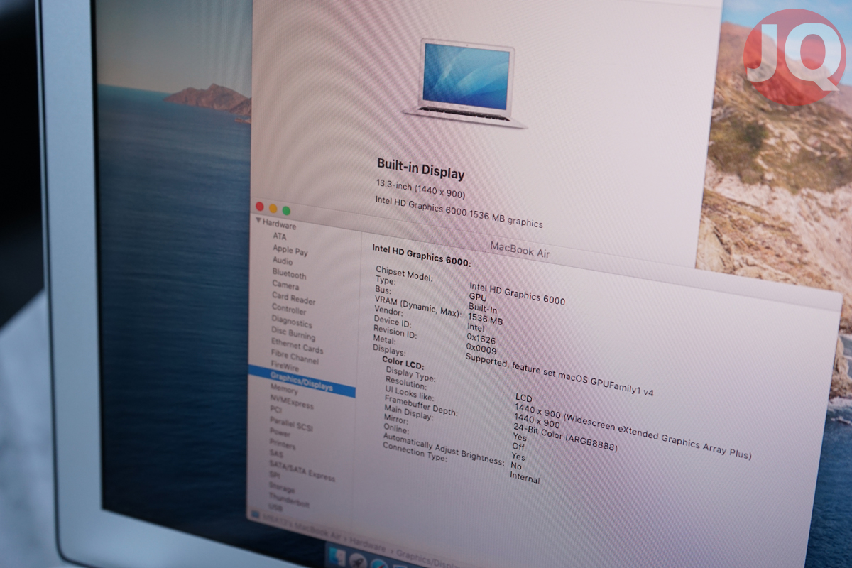Zoom System Information with the green button

[x=286, y=210]
